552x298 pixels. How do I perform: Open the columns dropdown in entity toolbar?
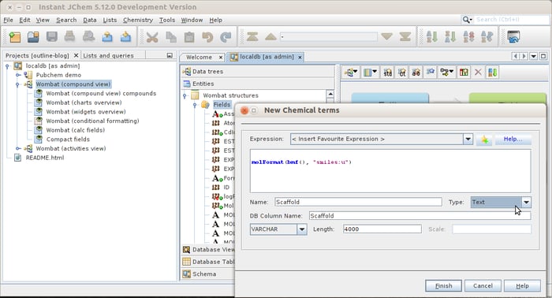click(370, 73)
